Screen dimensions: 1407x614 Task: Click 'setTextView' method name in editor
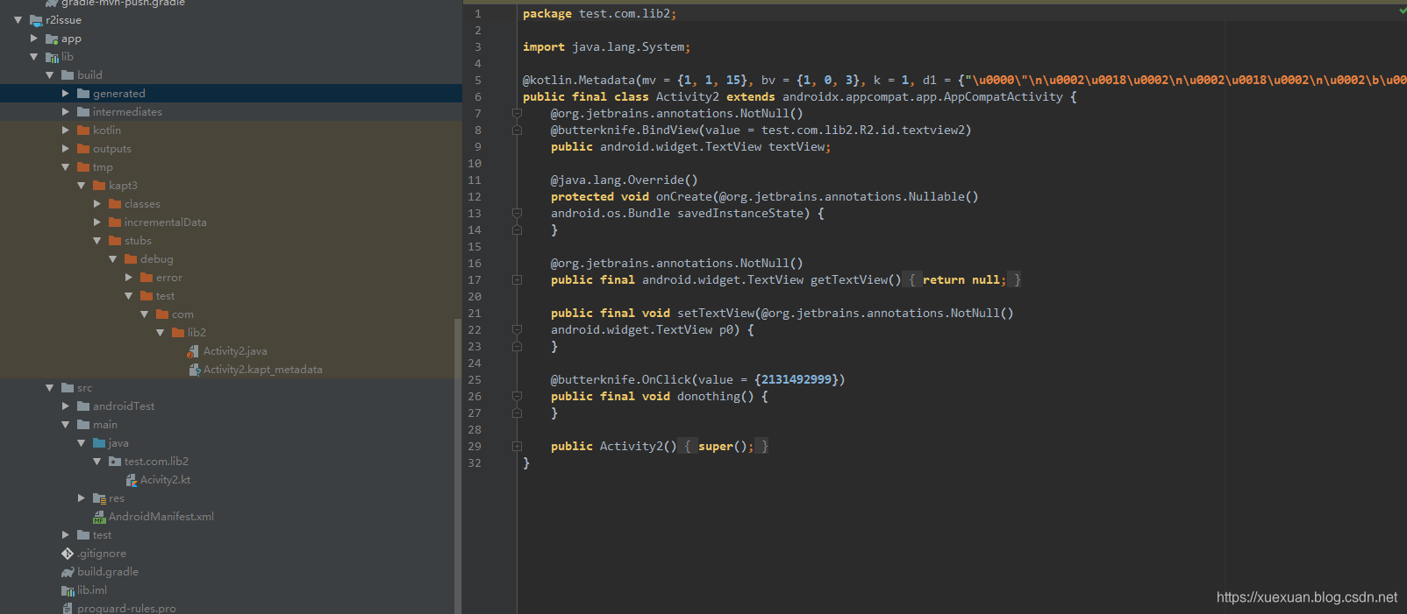(x=716, y=314)
